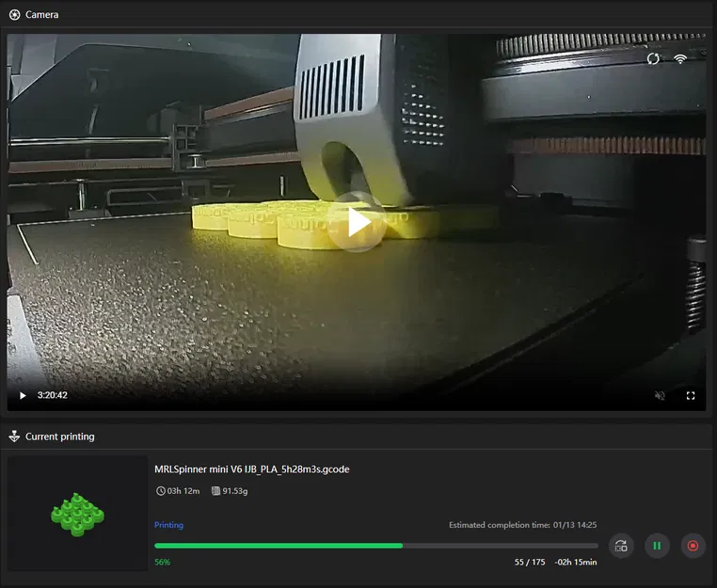
Task: Click the Wi-Fi signal icon on video
Action: [680, 58]
